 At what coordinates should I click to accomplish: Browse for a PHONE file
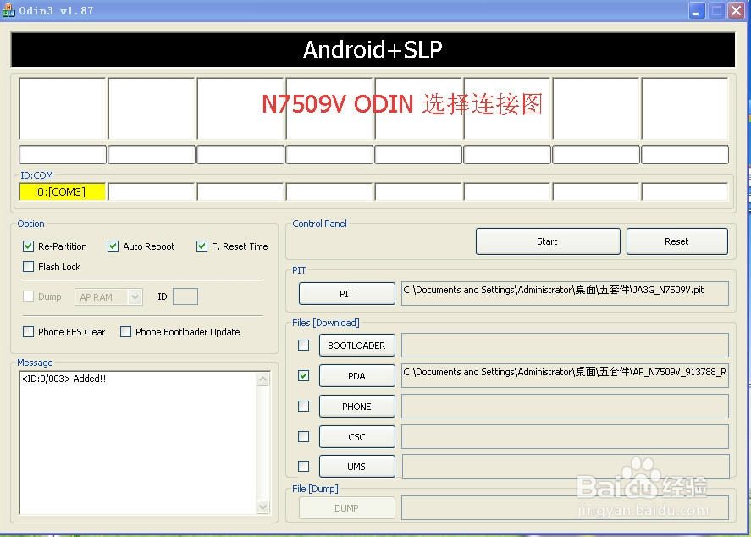pyautogui.click(x=356, y=407)
